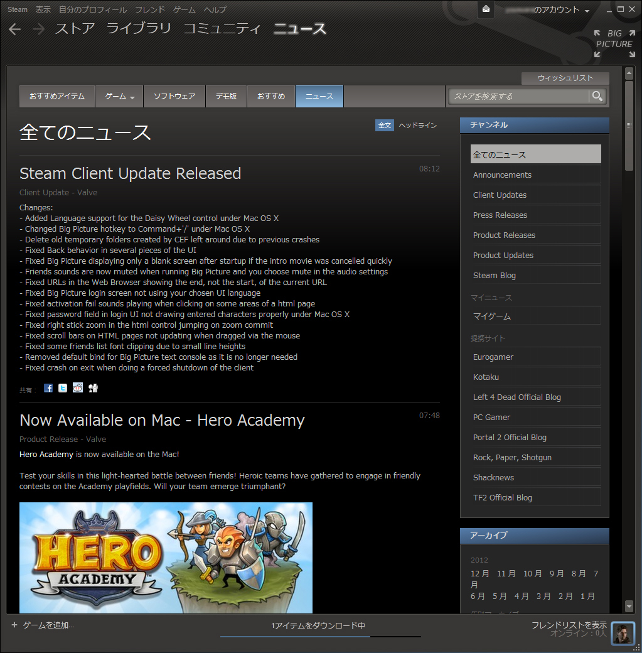
Task: Open the 自分のプロフィール menu
Action: coord(93,9)
